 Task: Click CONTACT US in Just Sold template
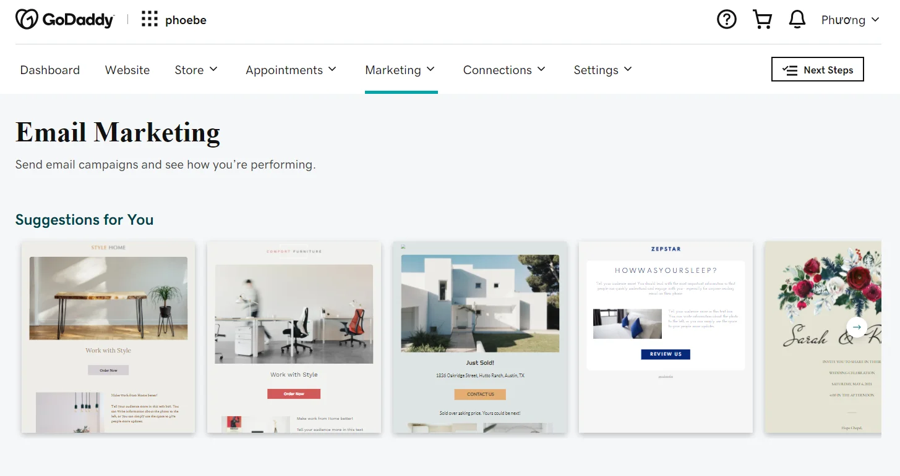480,394
